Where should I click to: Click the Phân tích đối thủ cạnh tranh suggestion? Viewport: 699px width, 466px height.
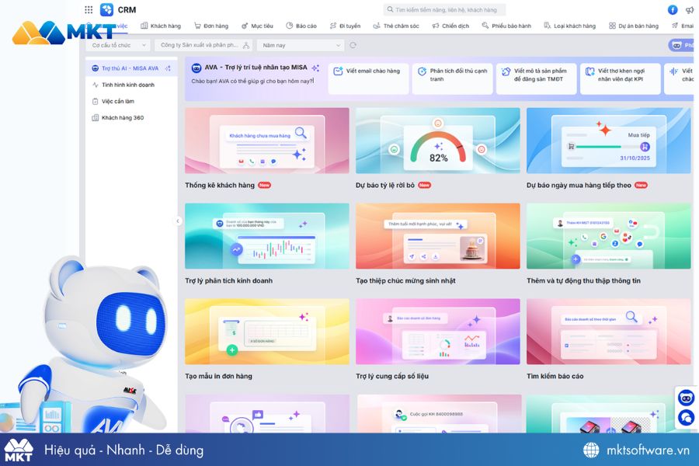pyautogui.click(x=453, y=78)
